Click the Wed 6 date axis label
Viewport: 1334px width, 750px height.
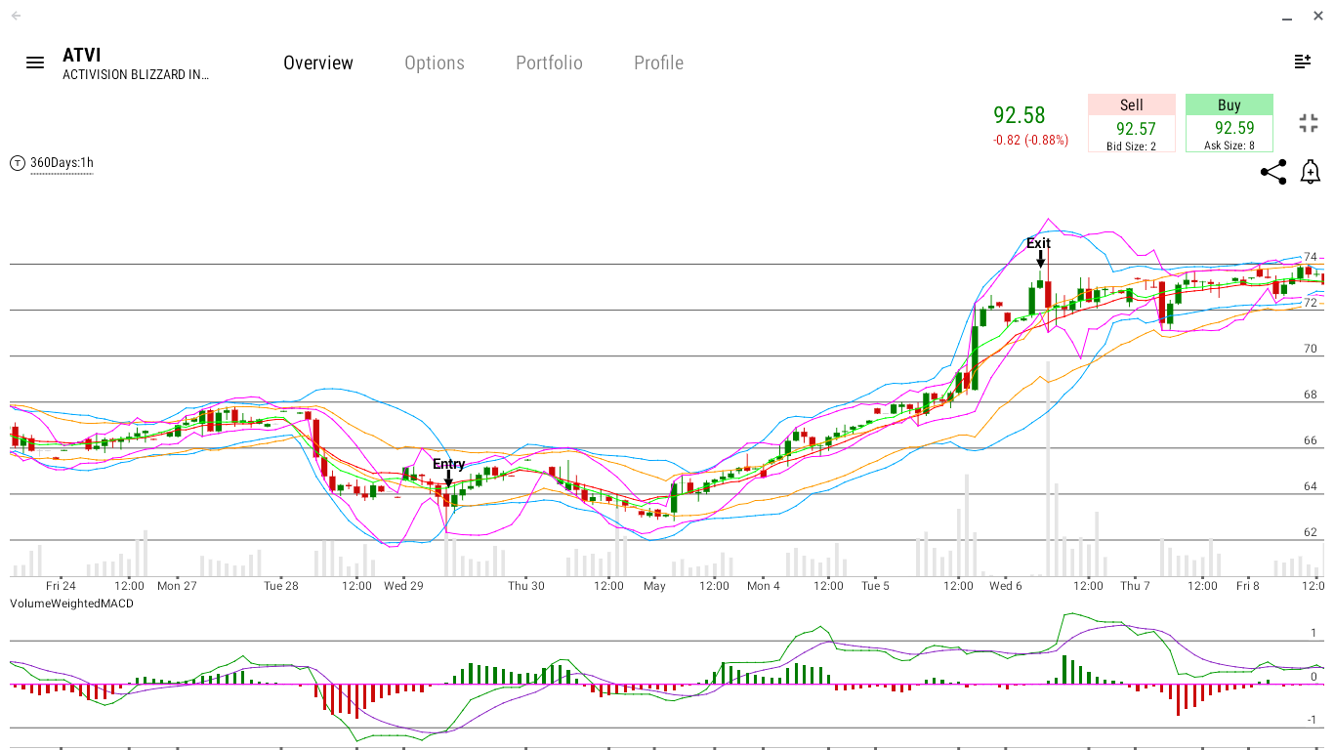pos(1006,586)
